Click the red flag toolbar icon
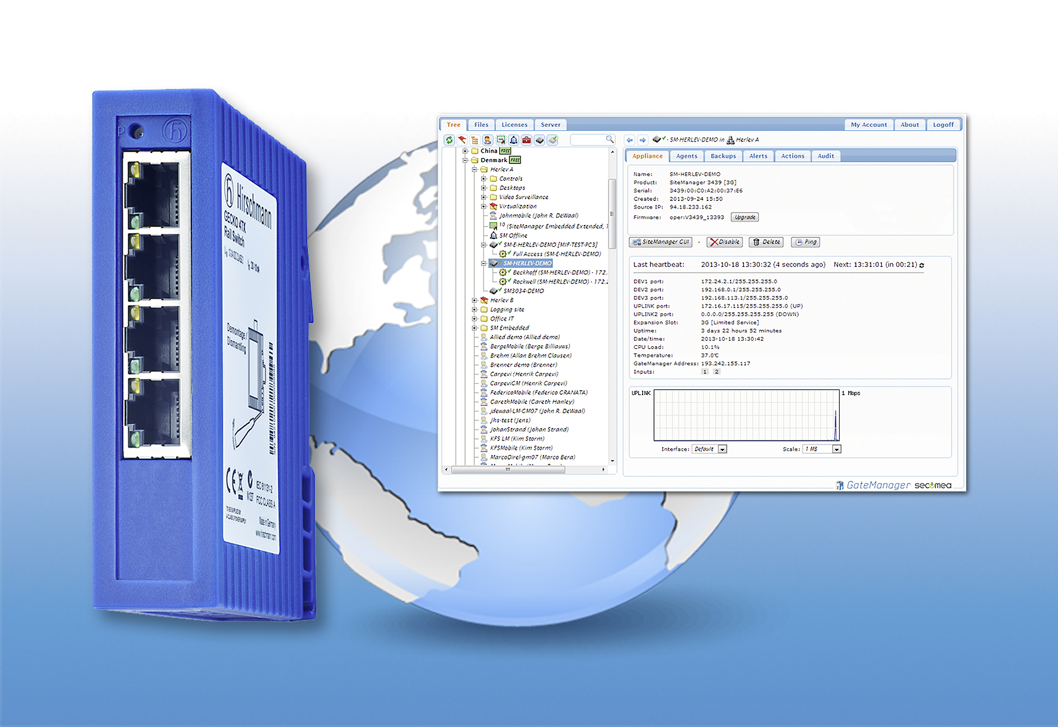This screenshot has height=727, width=1058. (462, 140)
